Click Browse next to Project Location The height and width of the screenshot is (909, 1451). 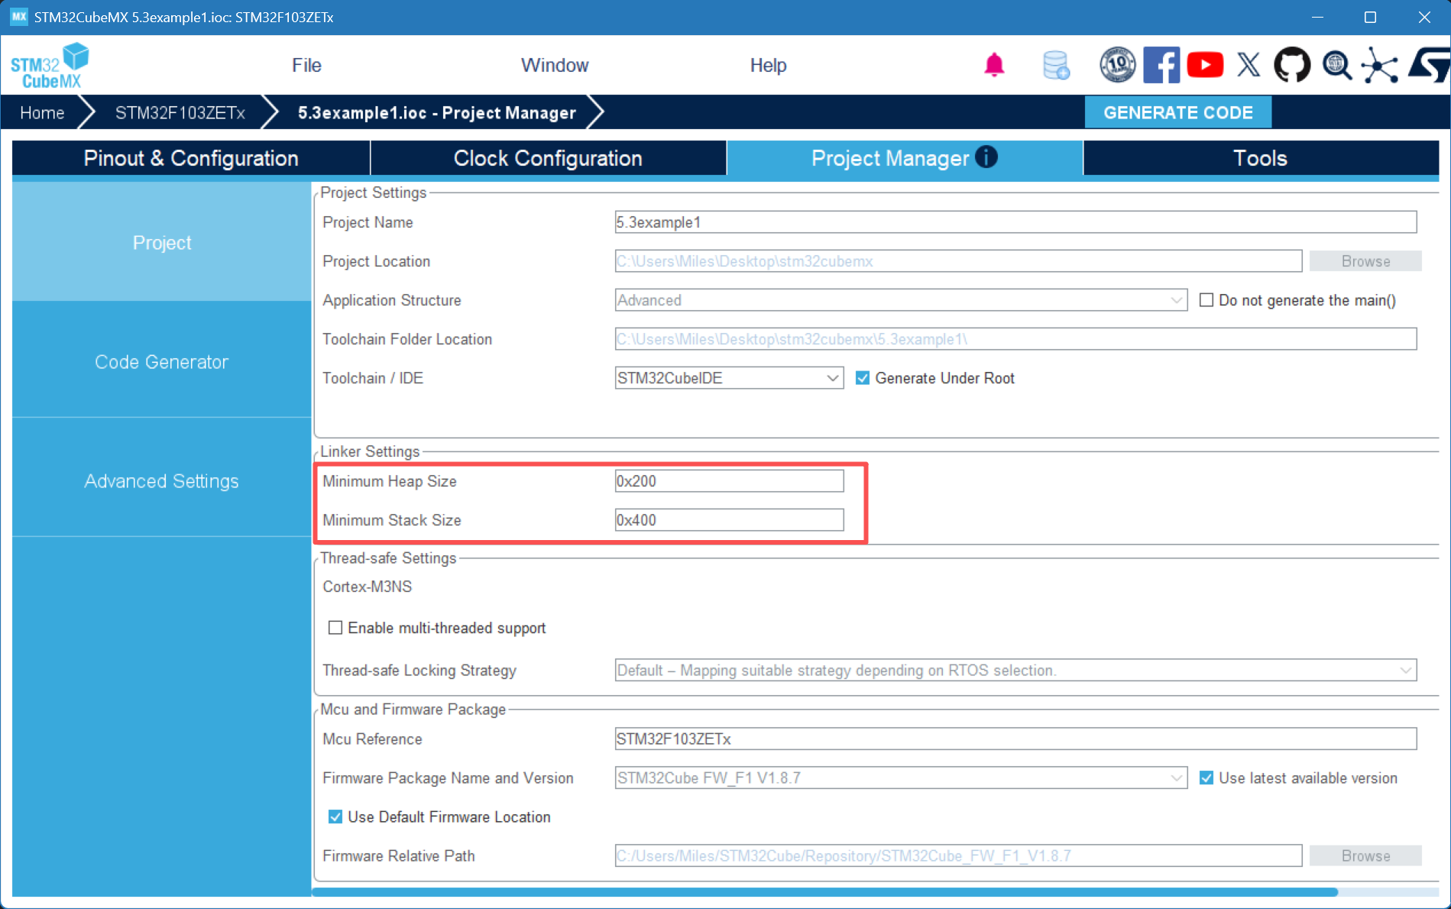(1365, 261)
